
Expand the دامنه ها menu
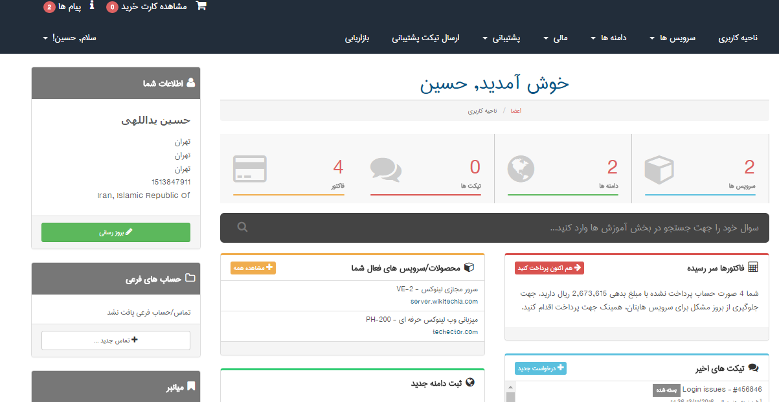[609, 38]
